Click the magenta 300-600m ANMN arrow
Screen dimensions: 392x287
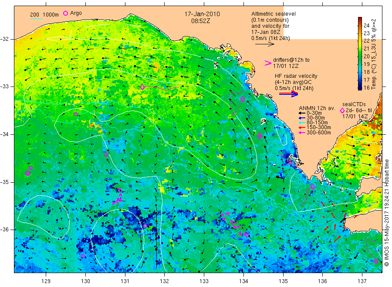tap(302, 133)
